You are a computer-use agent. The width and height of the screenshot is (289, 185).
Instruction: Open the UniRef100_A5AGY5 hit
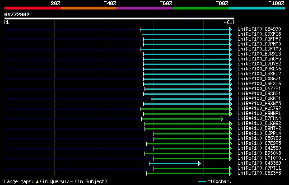259,59
